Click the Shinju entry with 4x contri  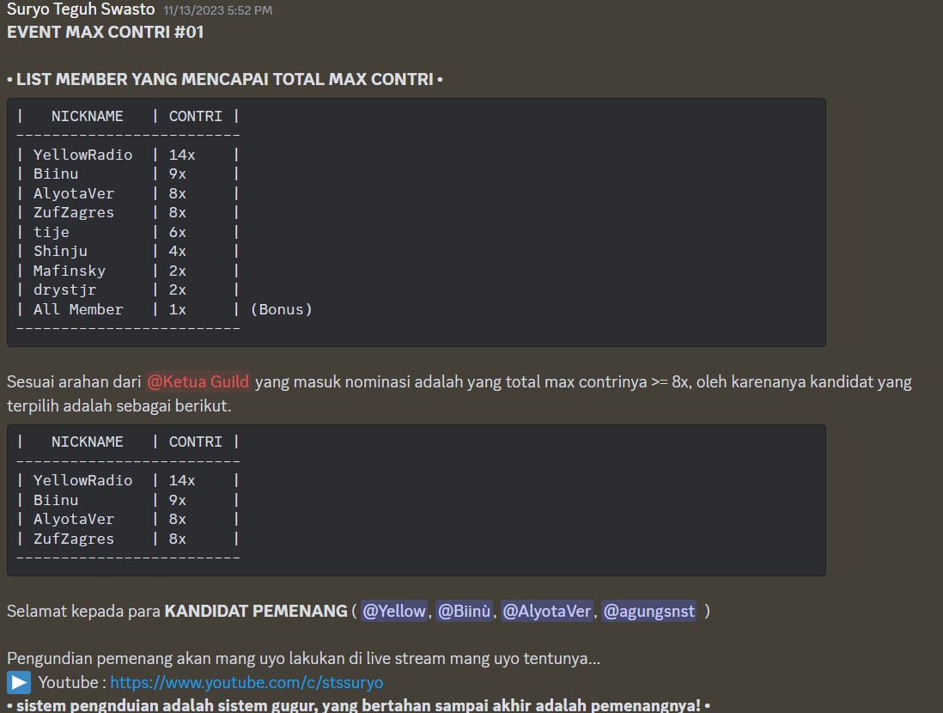tap(60, 251)
